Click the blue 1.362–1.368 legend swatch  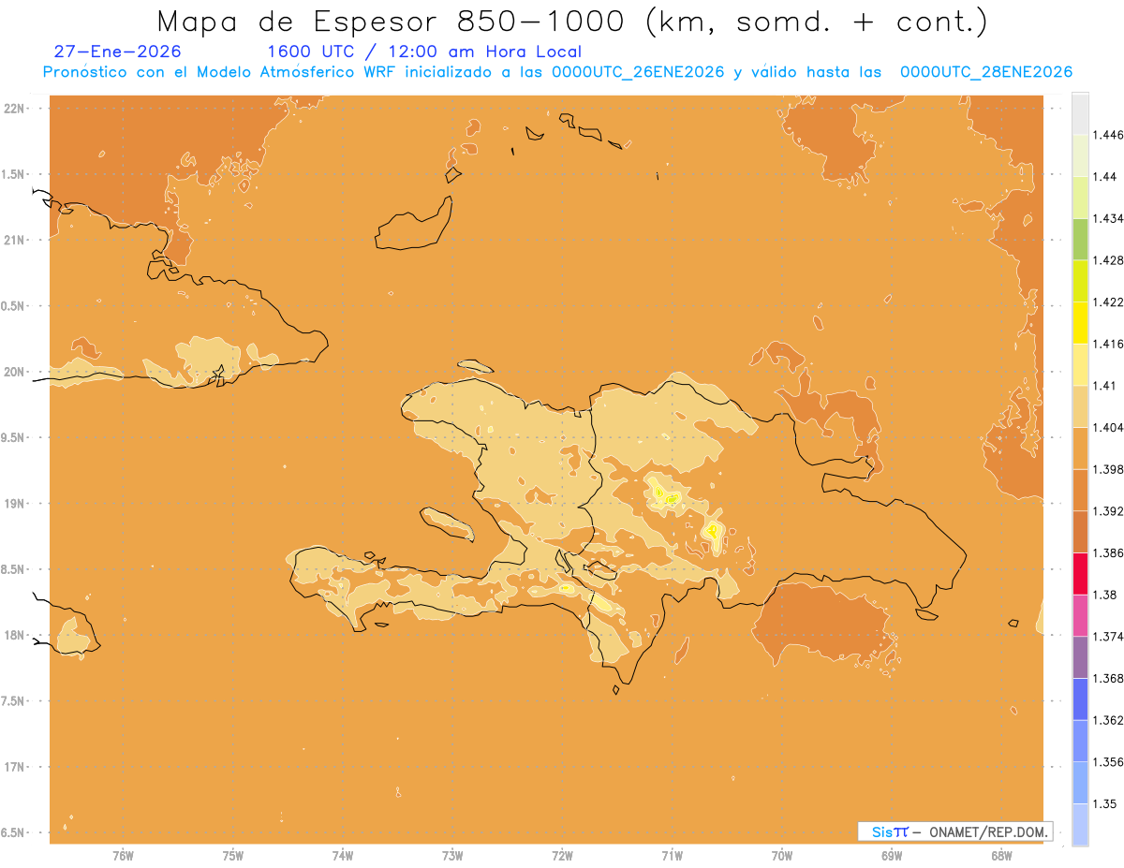pyautogui.click(x=1080, y=699)
